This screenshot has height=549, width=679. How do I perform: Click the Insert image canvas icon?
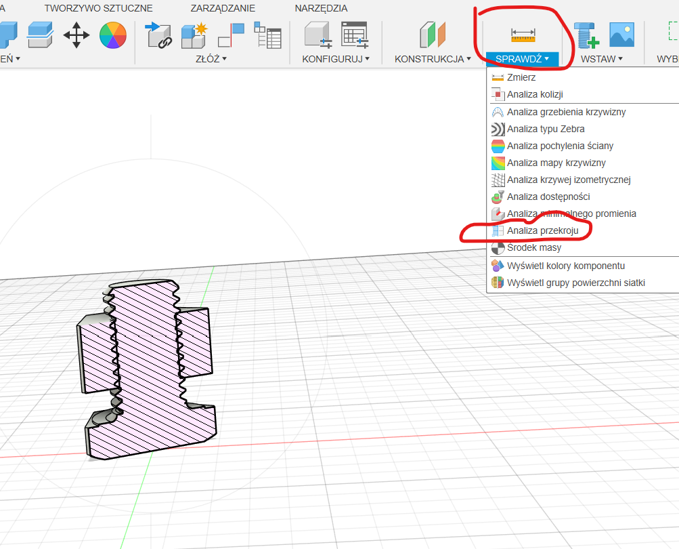(621, 34)
